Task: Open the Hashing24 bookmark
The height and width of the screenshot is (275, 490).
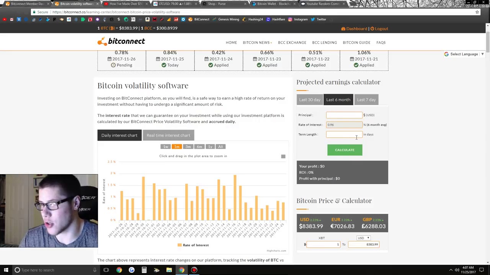Action: click(252, 19)
